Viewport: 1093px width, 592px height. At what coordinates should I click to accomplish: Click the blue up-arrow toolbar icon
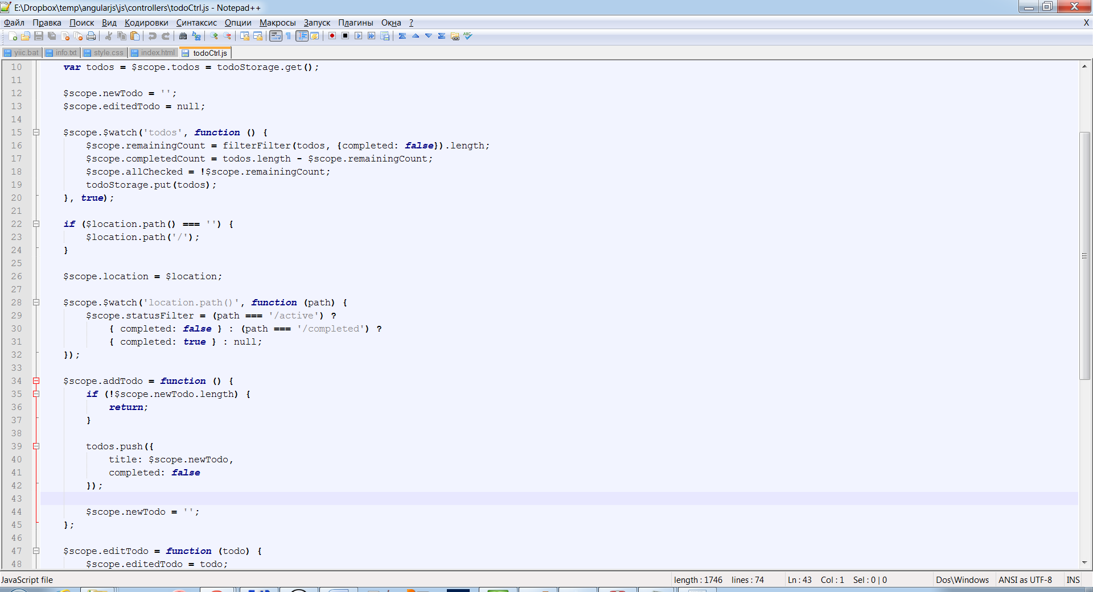(416, 36)
